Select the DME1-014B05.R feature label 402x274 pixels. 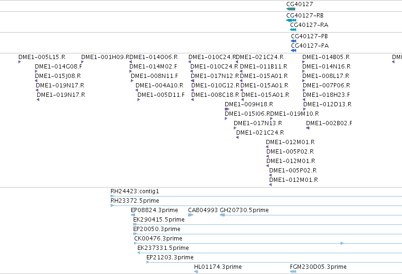point(326,57)
